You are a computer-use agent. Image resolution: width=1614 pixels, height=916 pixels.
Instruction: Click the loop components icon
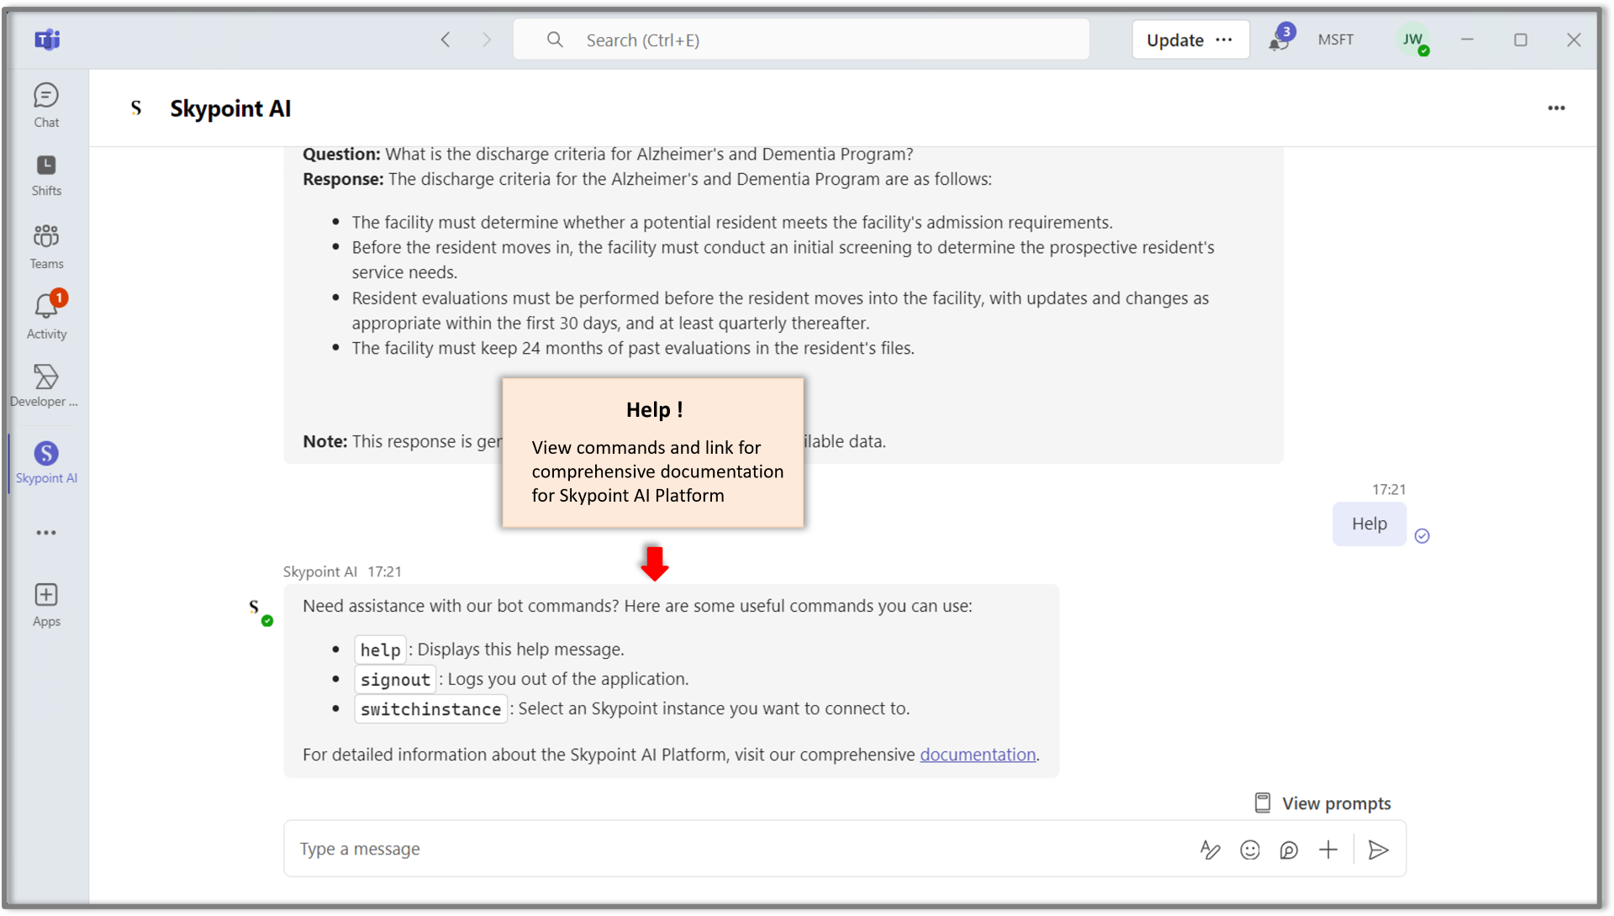pos(1289,850)
